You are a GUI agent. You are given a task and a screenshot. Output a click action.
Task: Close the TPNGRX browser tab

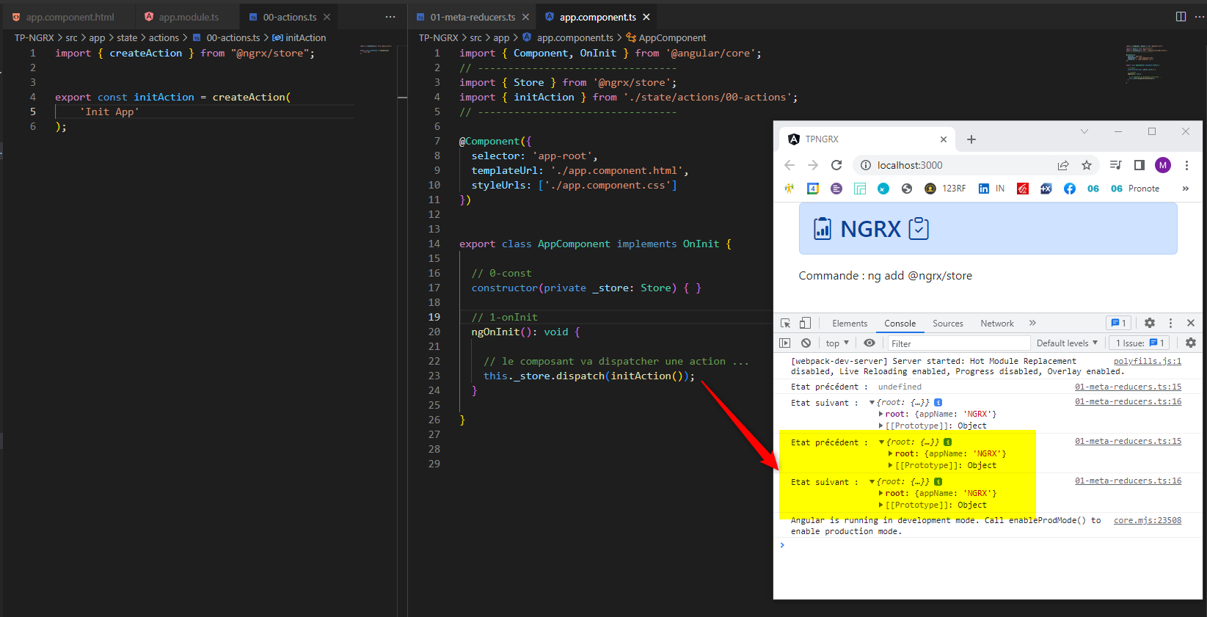[x=944, y=139]
